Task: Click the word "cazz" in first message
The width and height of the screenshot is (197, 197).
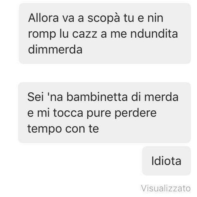Action: point(85,34)
